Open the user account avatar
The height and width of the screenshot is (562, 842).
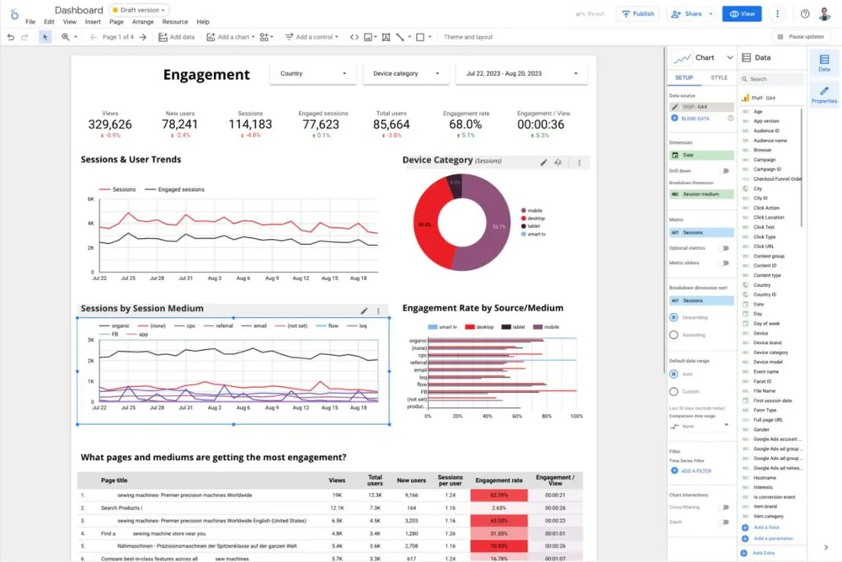824,14
